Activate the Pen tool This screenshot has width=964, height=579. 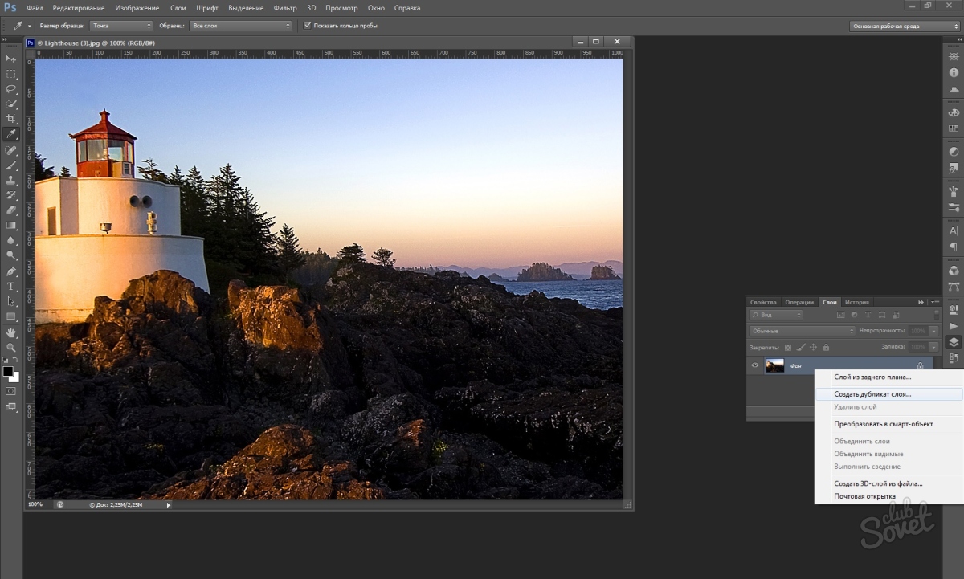point(11,271)
